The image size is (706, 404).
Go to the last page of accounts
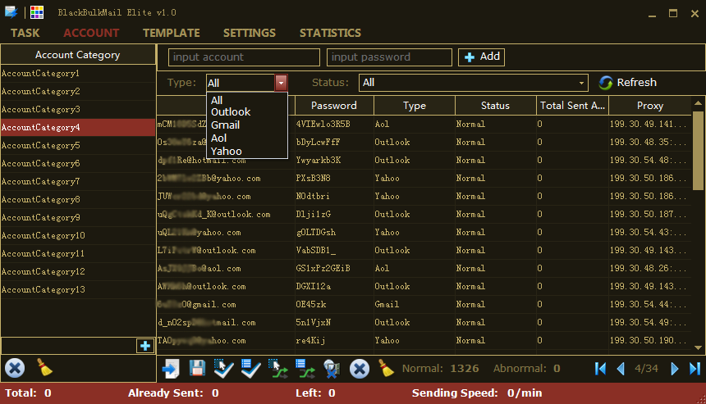pyautogui.click(x=695, y=369)
